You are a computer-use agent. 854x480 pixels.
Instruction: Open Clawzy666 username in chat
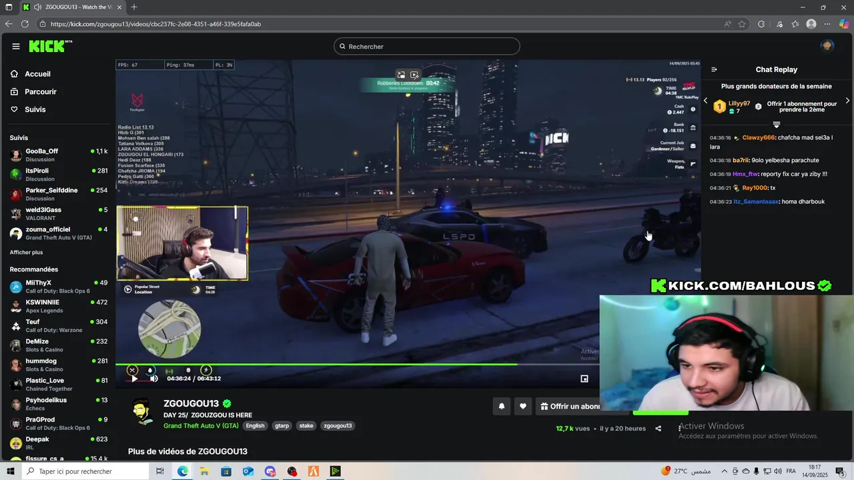pos(759,137)
